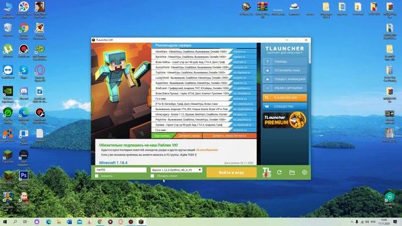This screenshot has width=402, height=226.
Task: Select the MineLegacy server row
Action: click(204, 114)
